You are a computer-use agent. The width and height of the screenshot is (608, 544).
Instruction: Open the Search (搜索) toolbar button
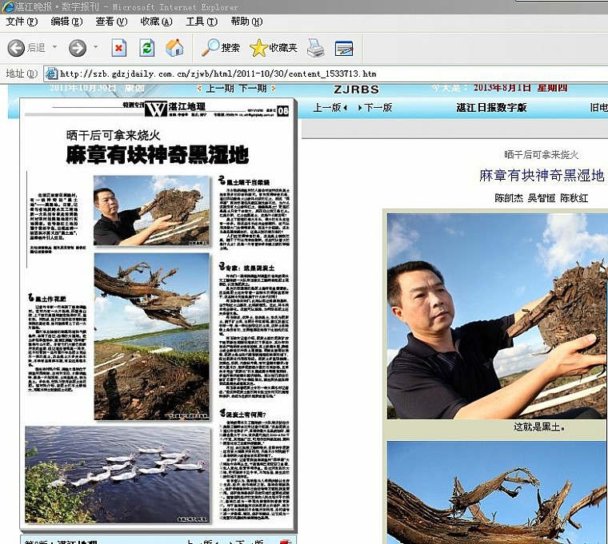tap(221, 48)
